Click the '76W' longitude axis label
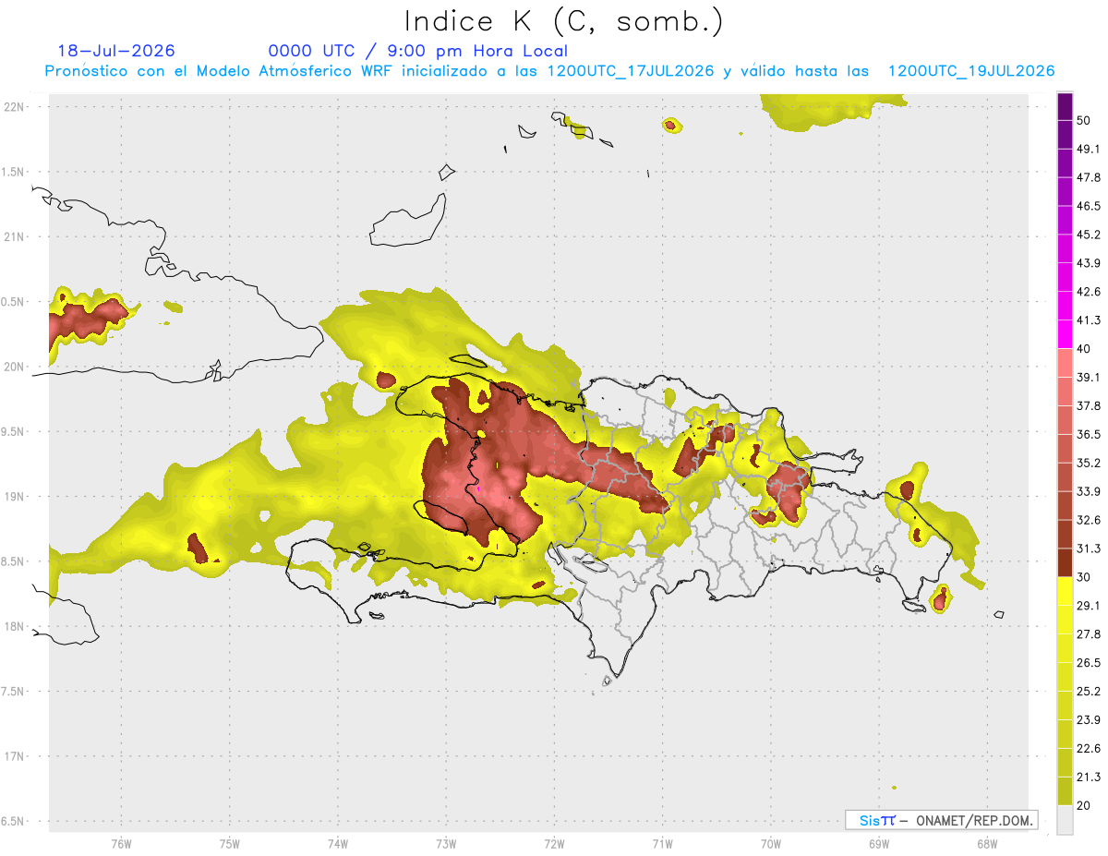 tap(121, 844)
